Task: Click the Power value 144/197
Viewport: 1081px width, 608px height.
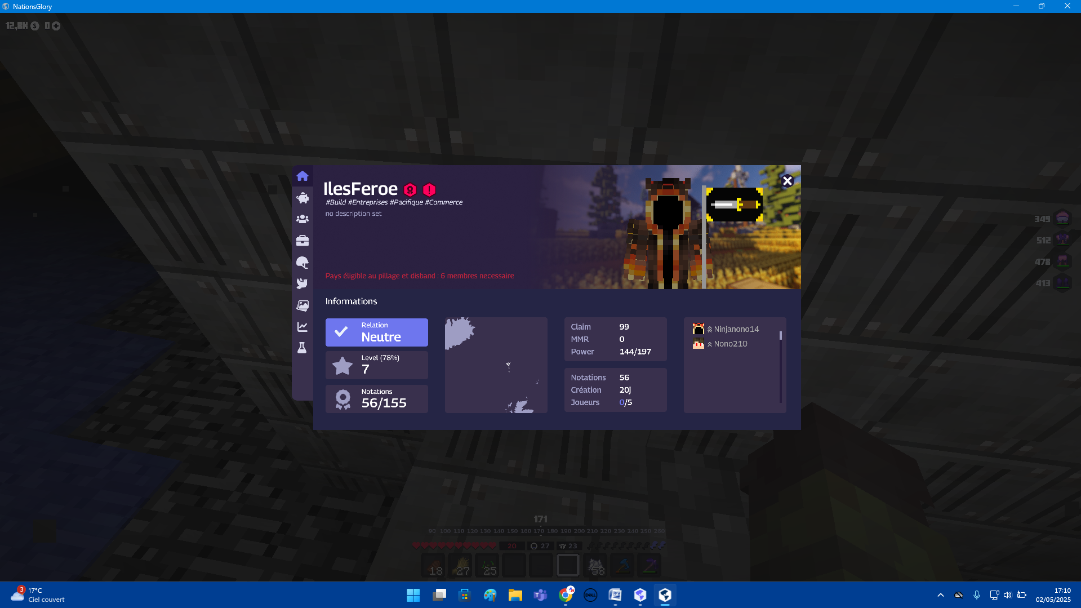Action: click(x=635, y=352)
